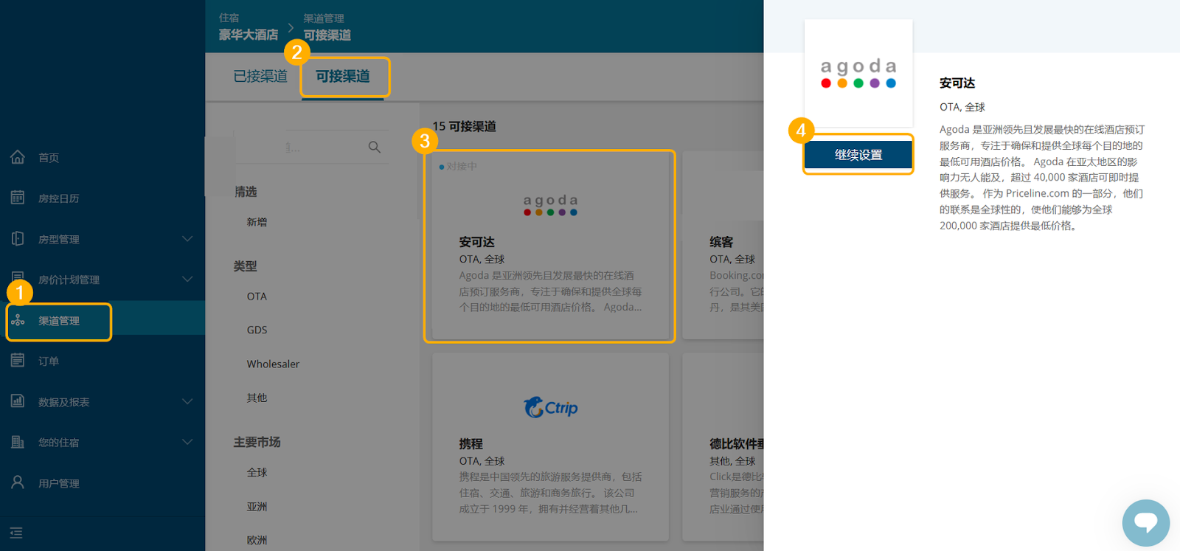Collapse the sidebar with bottom menu icon

click(x=16, y=533)
